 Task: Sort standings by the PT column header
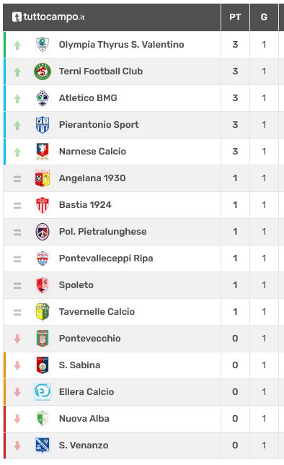coord(235,17)
